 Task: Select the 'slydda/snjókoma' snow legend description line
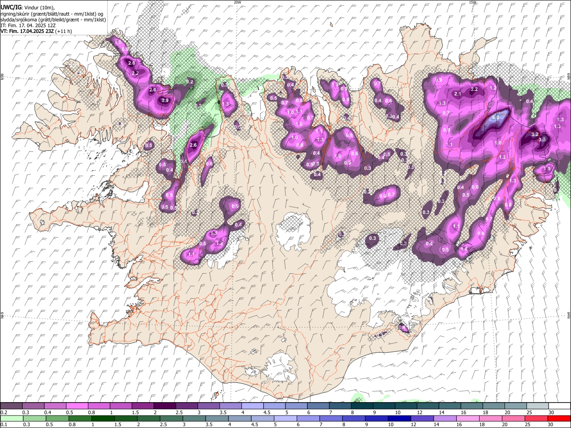coord(53,20)
